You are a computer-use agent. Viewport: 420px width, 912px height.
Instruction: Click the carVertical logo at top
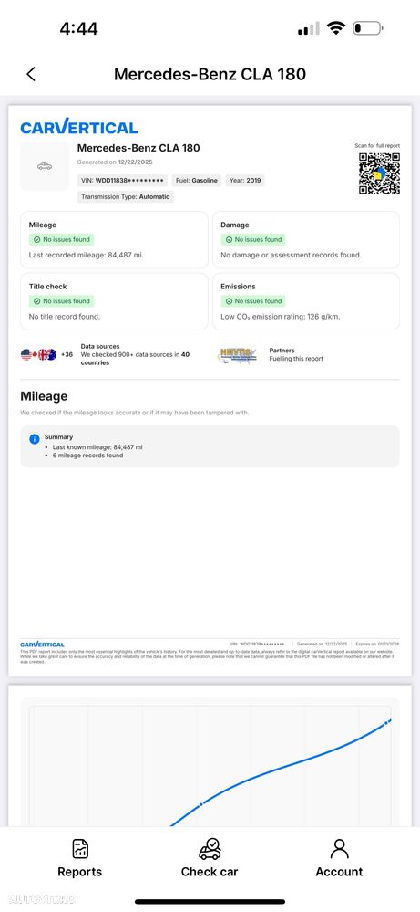click(79, 126)
